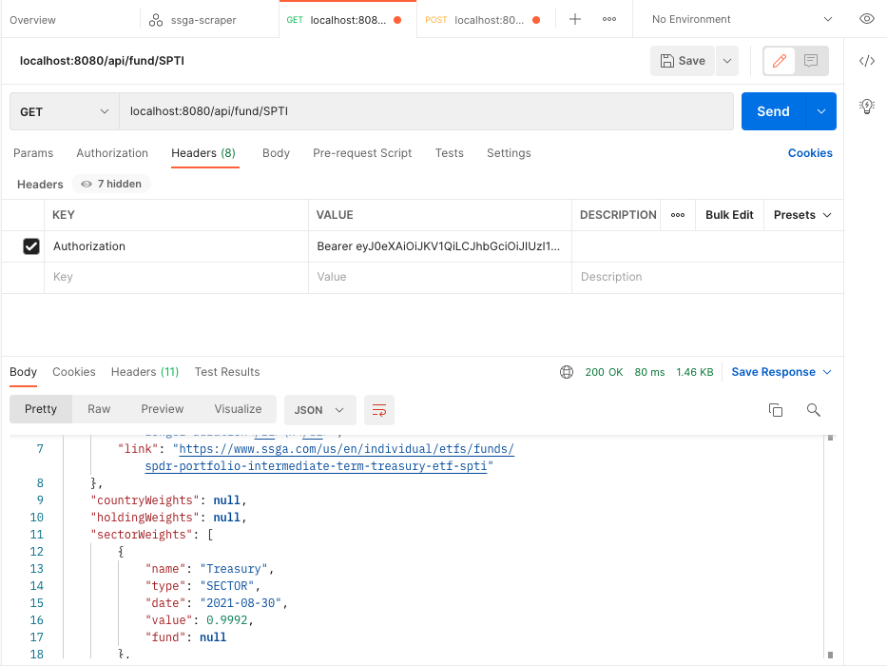This screenshot has width=887, height=666.
Task: Click the request URL input field
Action: coord(427,111)
